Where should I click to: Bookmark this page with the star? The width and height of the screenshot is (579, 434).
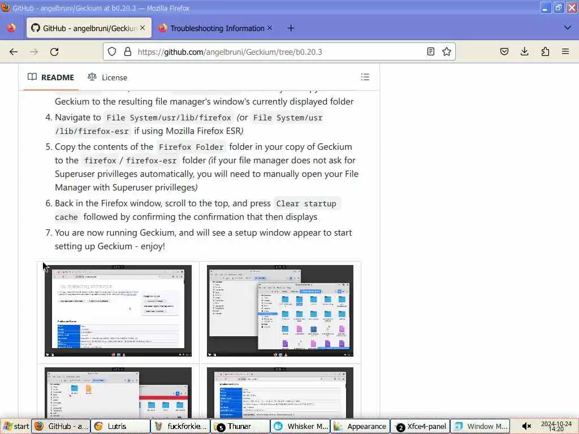pyautogui.click(x=447, y=51)
